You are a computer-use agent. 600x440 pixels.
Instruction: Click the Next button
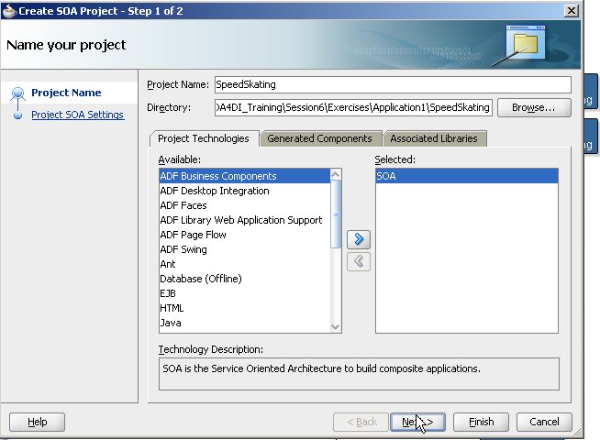coord(417,422)
